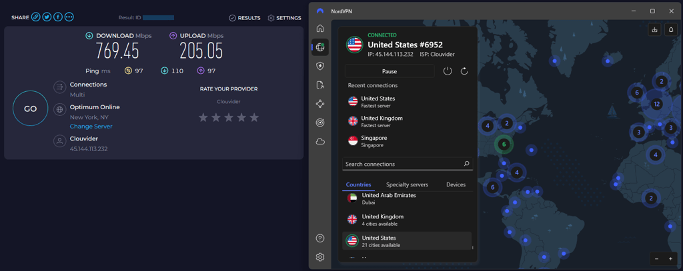Click the power disconnect icon
The image size is (683, 271).
pos(448,71)
